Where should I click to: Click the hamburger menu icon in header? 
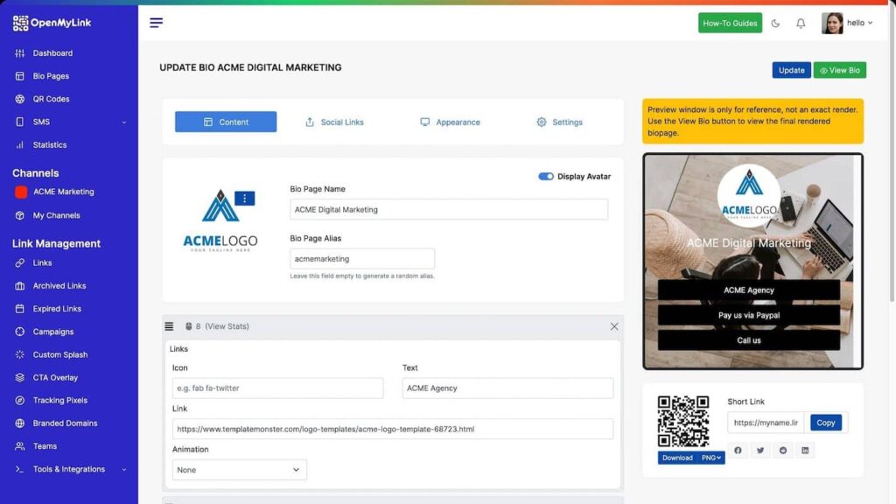(x=156, y=23)
